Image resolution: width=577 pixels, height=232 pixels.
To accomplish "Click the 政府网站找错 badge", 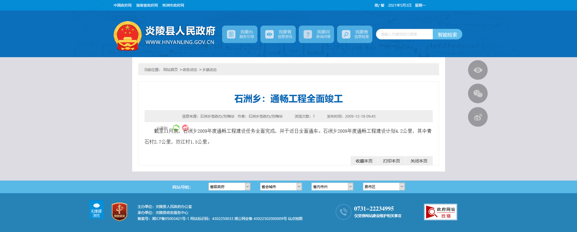I will pyautogui.click(x=440, y=212).
